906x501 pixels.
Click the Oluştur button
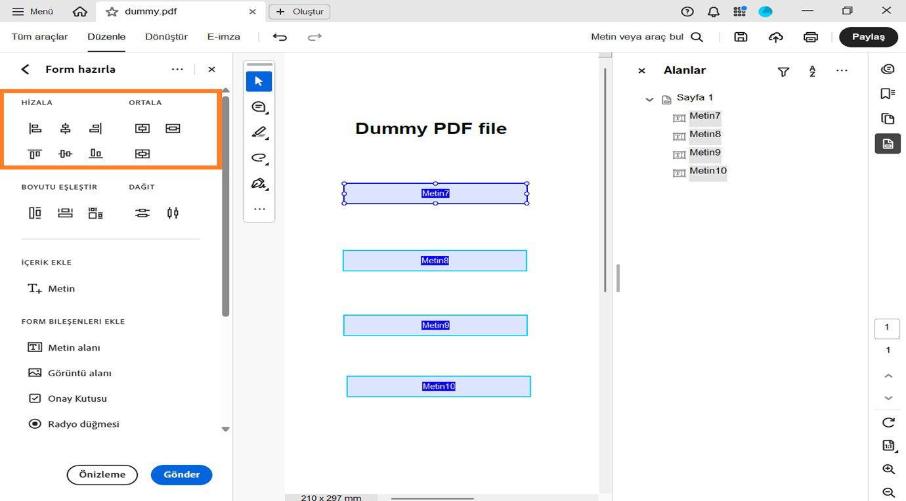pos(299,12)
